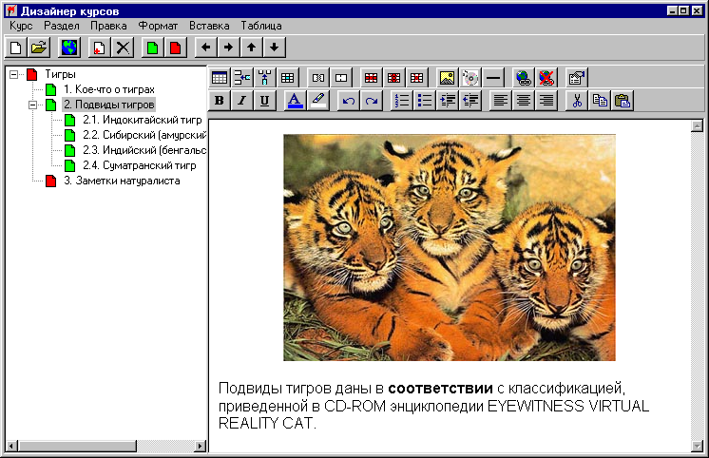
Task: Open the Курс menu
Action: [x=21, y=26]
